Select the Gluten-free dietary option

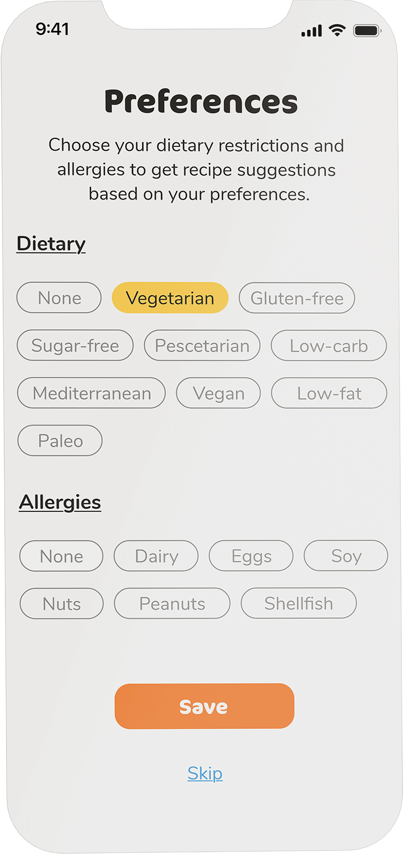pos(297,298)
